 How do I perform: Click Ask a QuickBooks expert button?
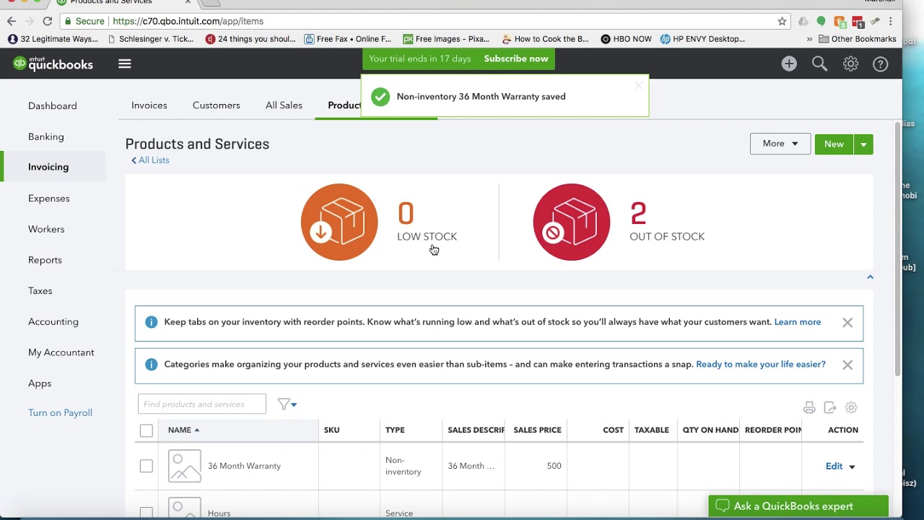point(798,506)
